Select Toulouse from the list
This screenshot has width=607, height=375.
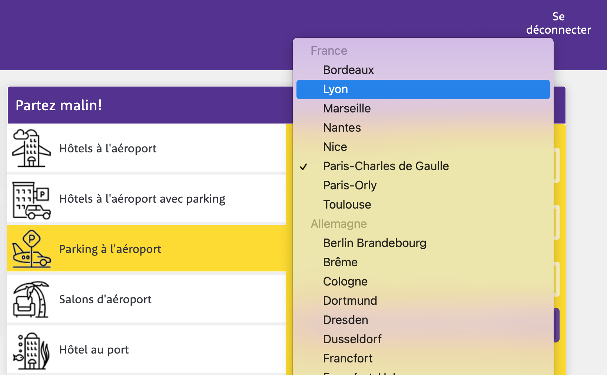(x=347, y=205)
